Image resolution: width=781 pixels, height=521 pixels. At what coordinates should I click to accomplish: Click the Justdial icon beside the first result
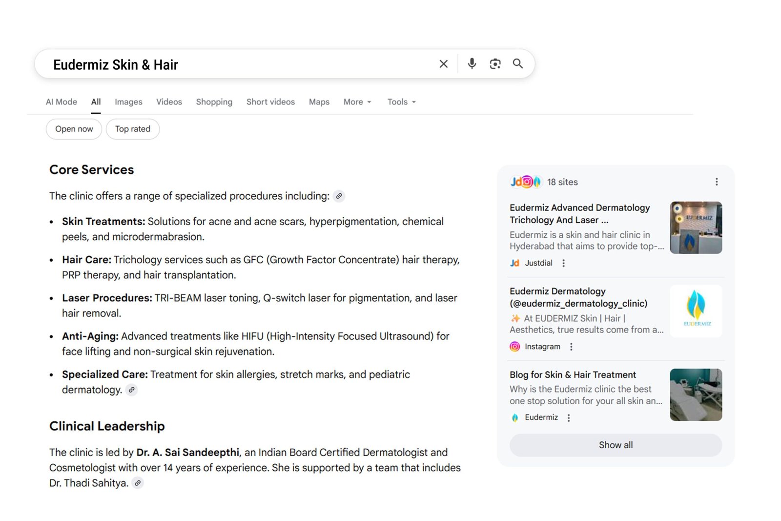tap(514, 263)
